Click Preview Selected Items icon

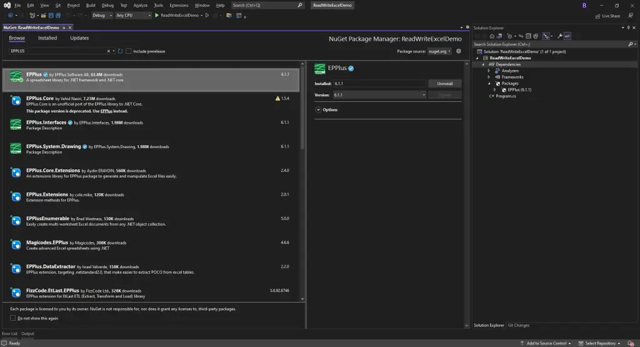[567, 36]
